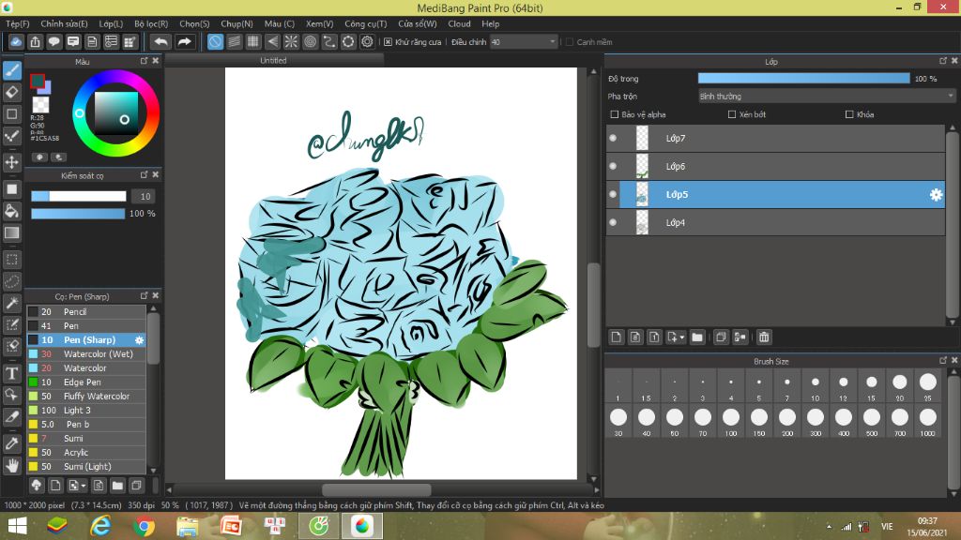The height and width of the screenshot is (540, 961).
Task: Hide layer Lớp4 visibility dot
Action: coord(613,223)
